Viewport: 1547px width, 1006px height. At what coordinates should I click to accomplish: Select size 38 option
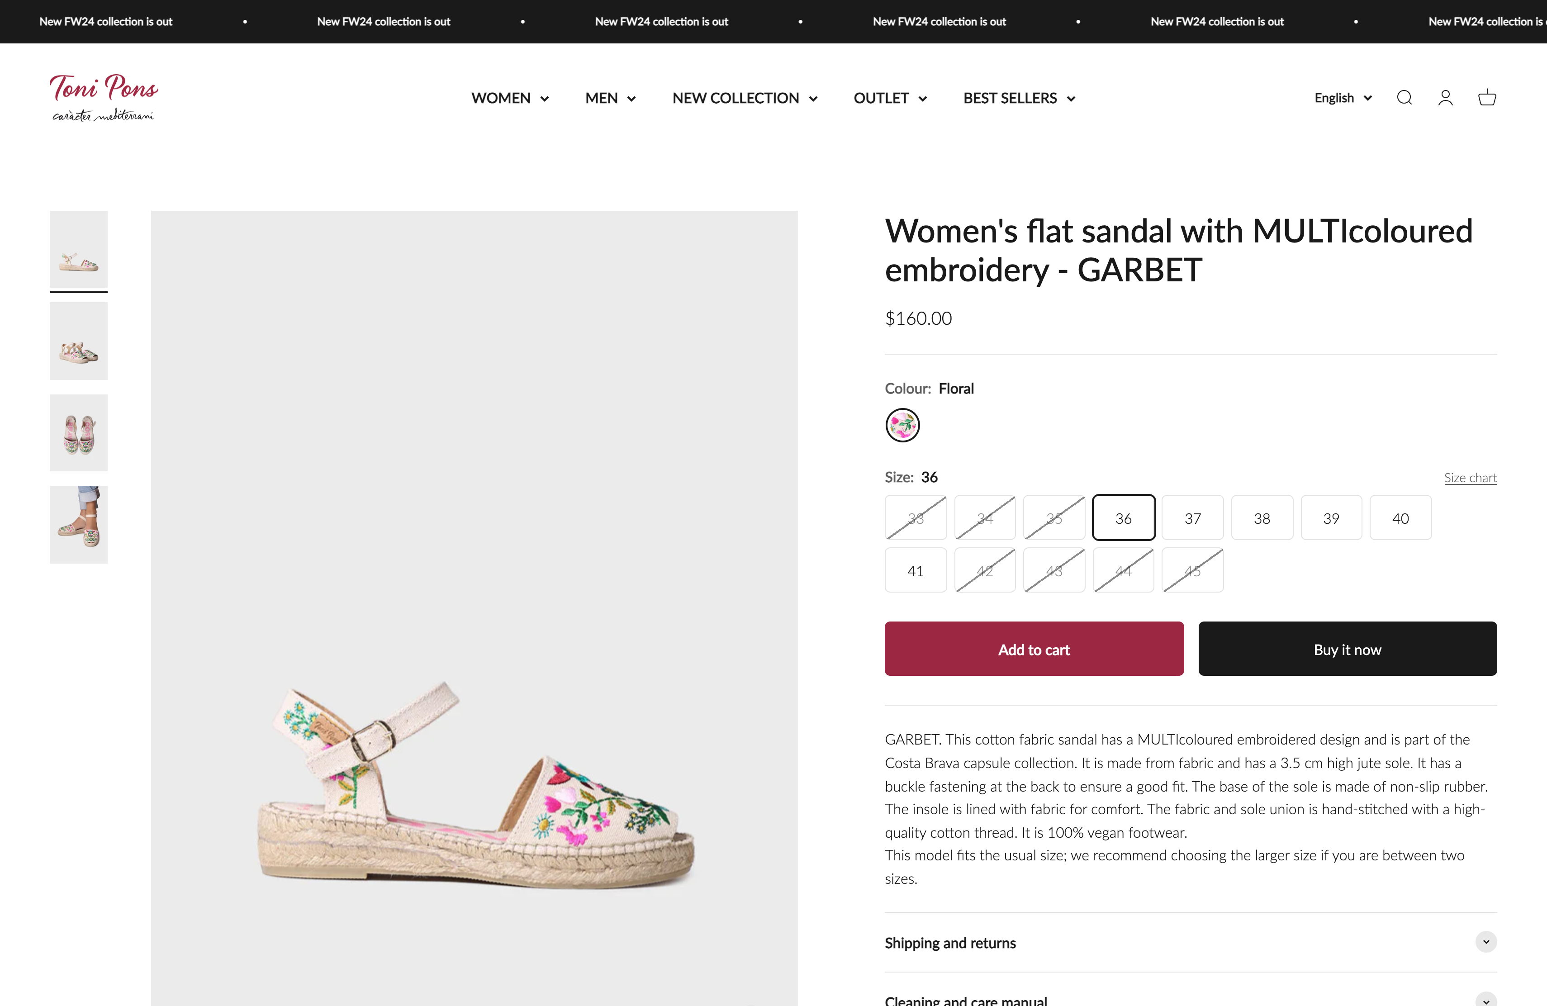click(1262, 518)
